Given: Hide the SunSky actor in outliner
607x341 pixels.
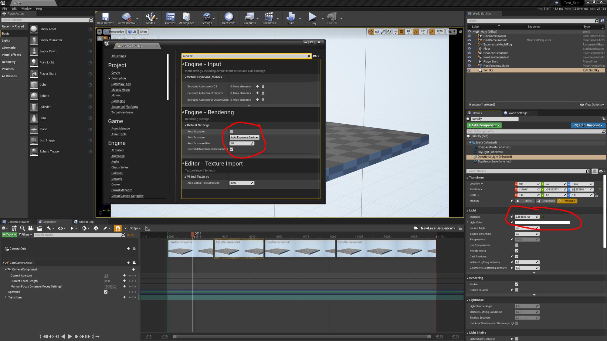Looking at the screenshot, I should tap(469, 70).
